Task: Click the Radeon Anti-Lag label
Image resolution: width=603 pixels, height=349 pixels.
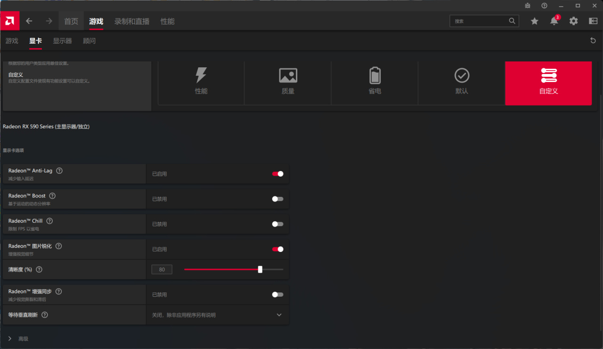Action: pyautogui.click(x=30, y=170)
